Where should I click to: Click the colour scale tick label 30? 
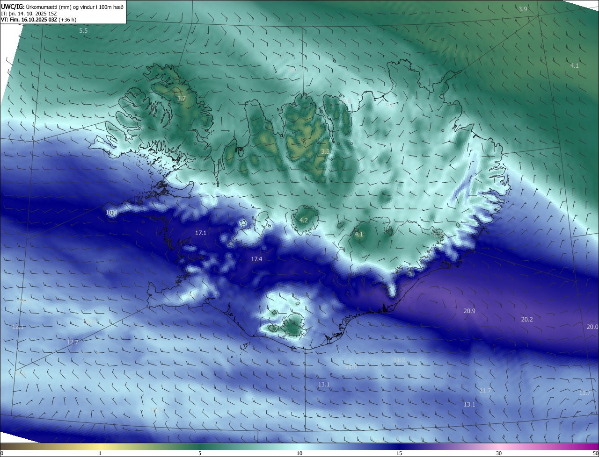pos(499,453)
